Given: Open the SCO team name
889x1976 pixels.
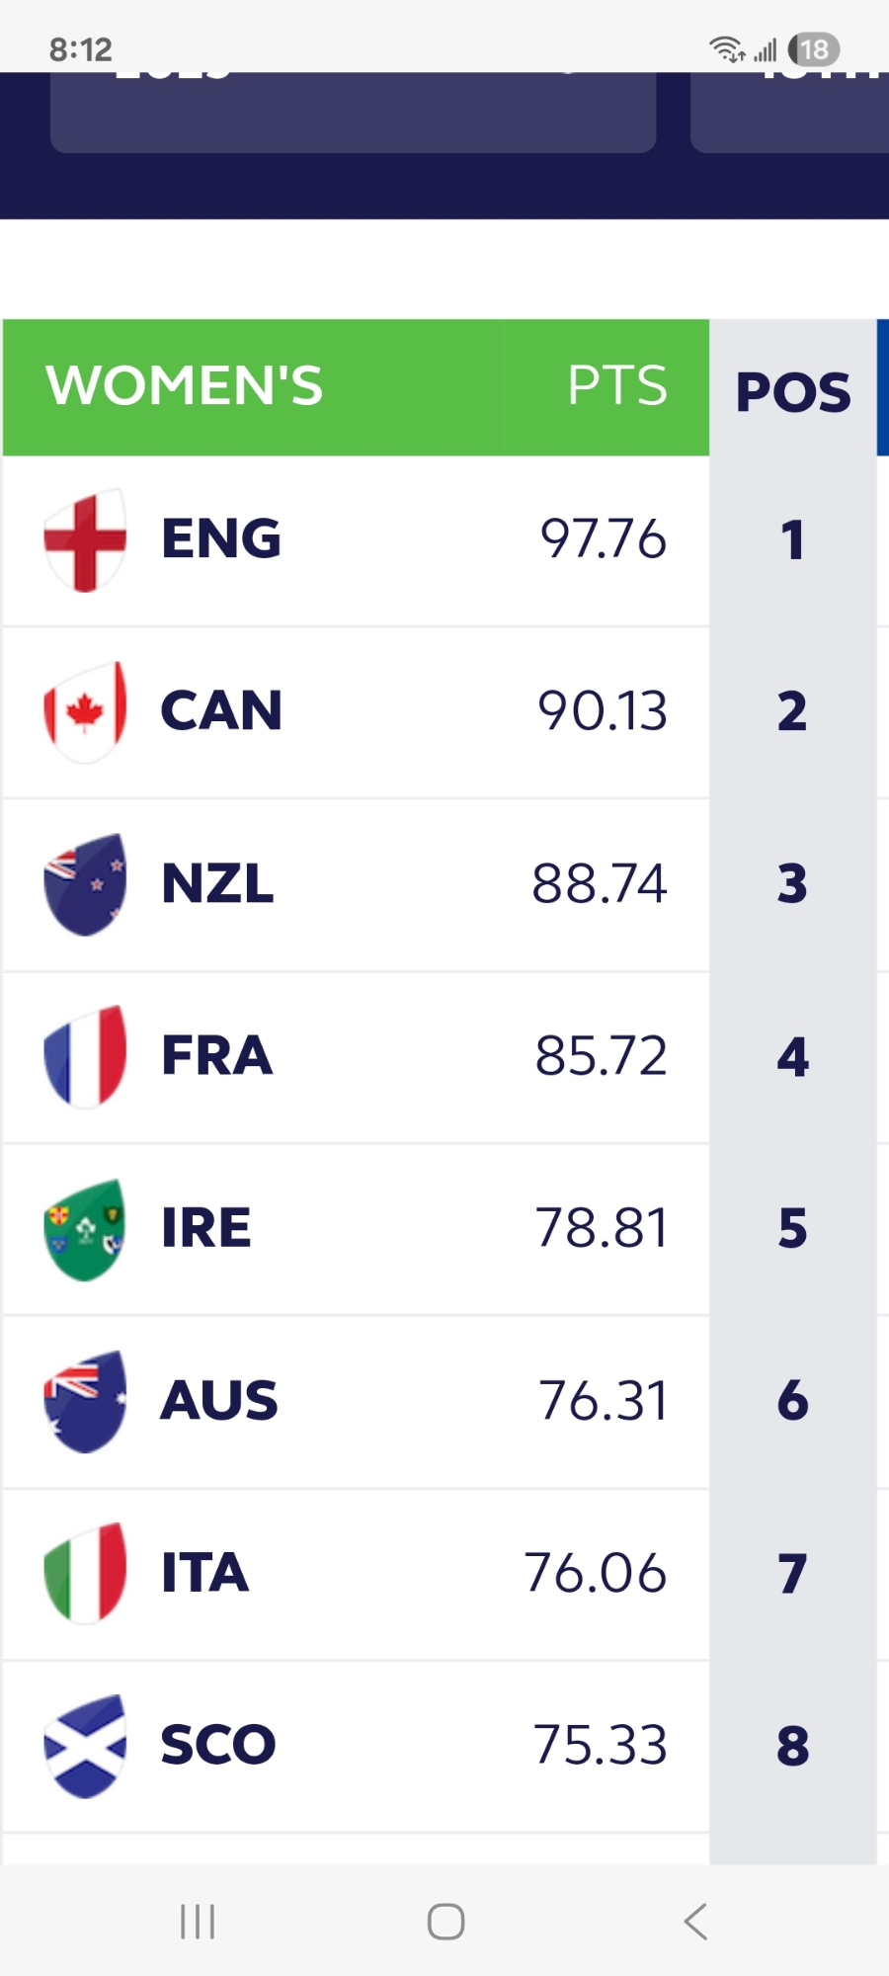Looking at the screenshot, I should [x=218, y=1746].
